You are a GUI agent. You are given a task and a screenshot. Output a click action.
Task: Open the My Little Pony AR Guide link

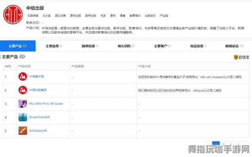coord(46,103)
